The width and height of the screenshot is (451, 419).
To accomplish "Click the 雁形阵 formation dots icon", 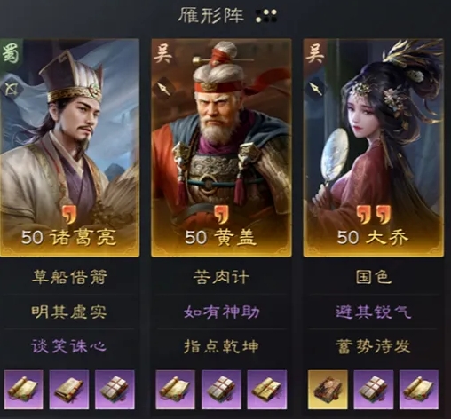I will [266, 16].
